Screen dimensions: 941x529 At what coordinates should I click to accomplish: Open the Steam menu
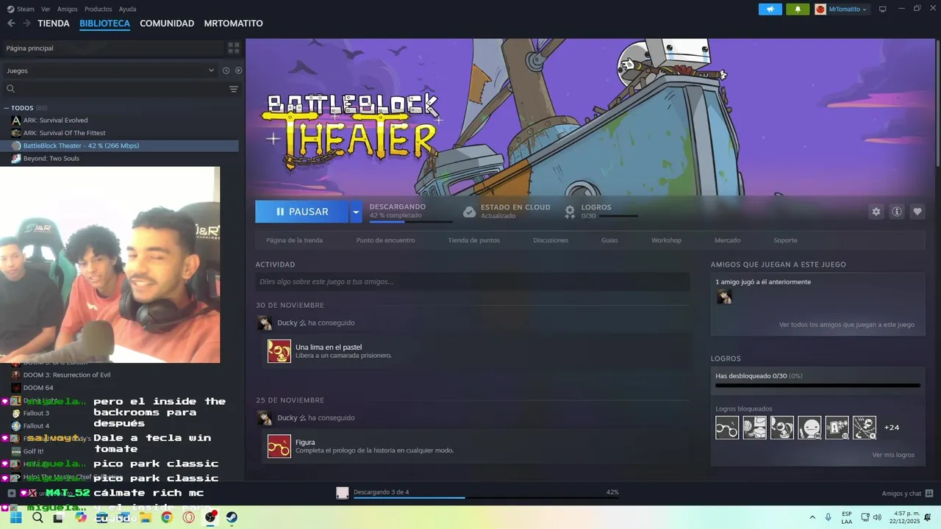pyautogui.click(x=21, y=9)
